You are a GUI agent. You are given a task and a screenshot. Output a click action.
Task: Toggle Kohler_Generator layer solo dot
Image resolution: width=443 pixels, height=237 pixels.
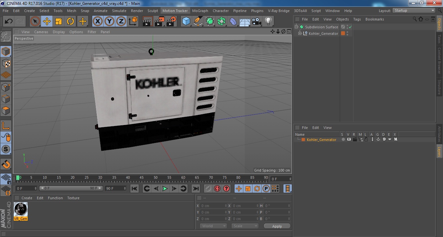(x=343, y=139)
